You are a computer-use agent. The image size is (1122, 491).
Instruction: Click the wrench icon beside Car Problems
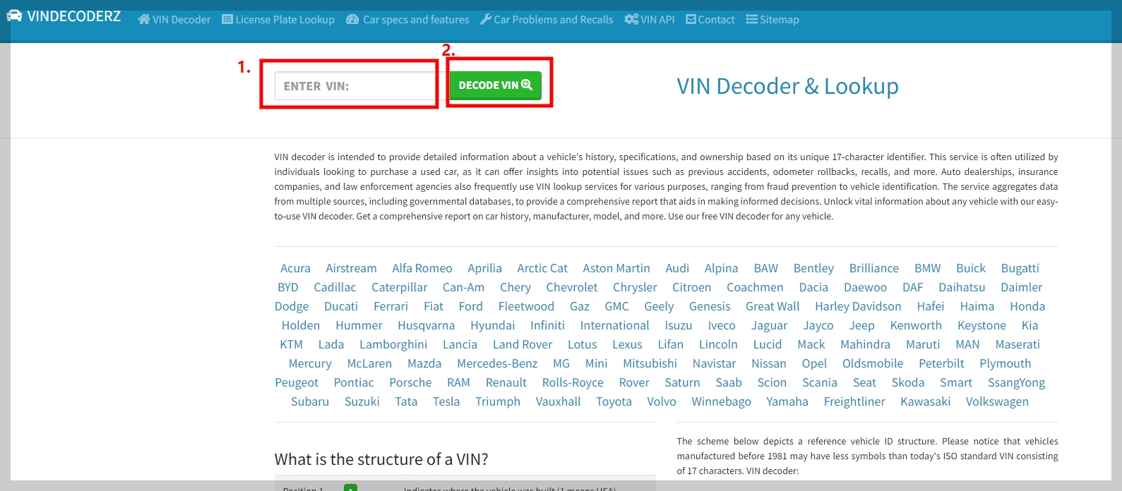click(486, 20)
